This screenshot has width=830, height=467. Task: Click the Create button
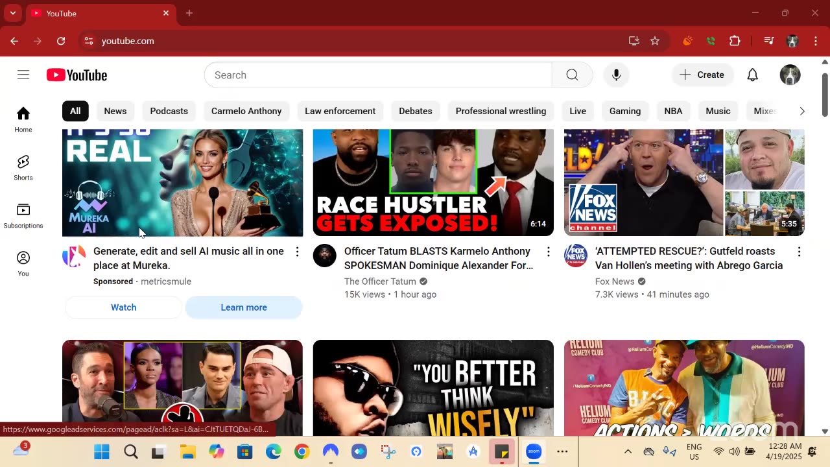pos(702,75)
